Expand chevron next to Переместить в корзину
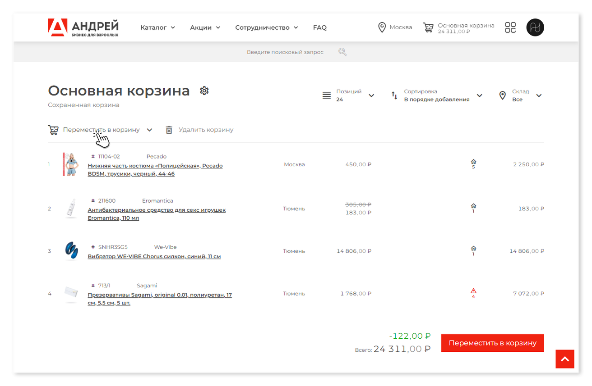592x386 pixels. pyautogui.click(x=150, y=130)
